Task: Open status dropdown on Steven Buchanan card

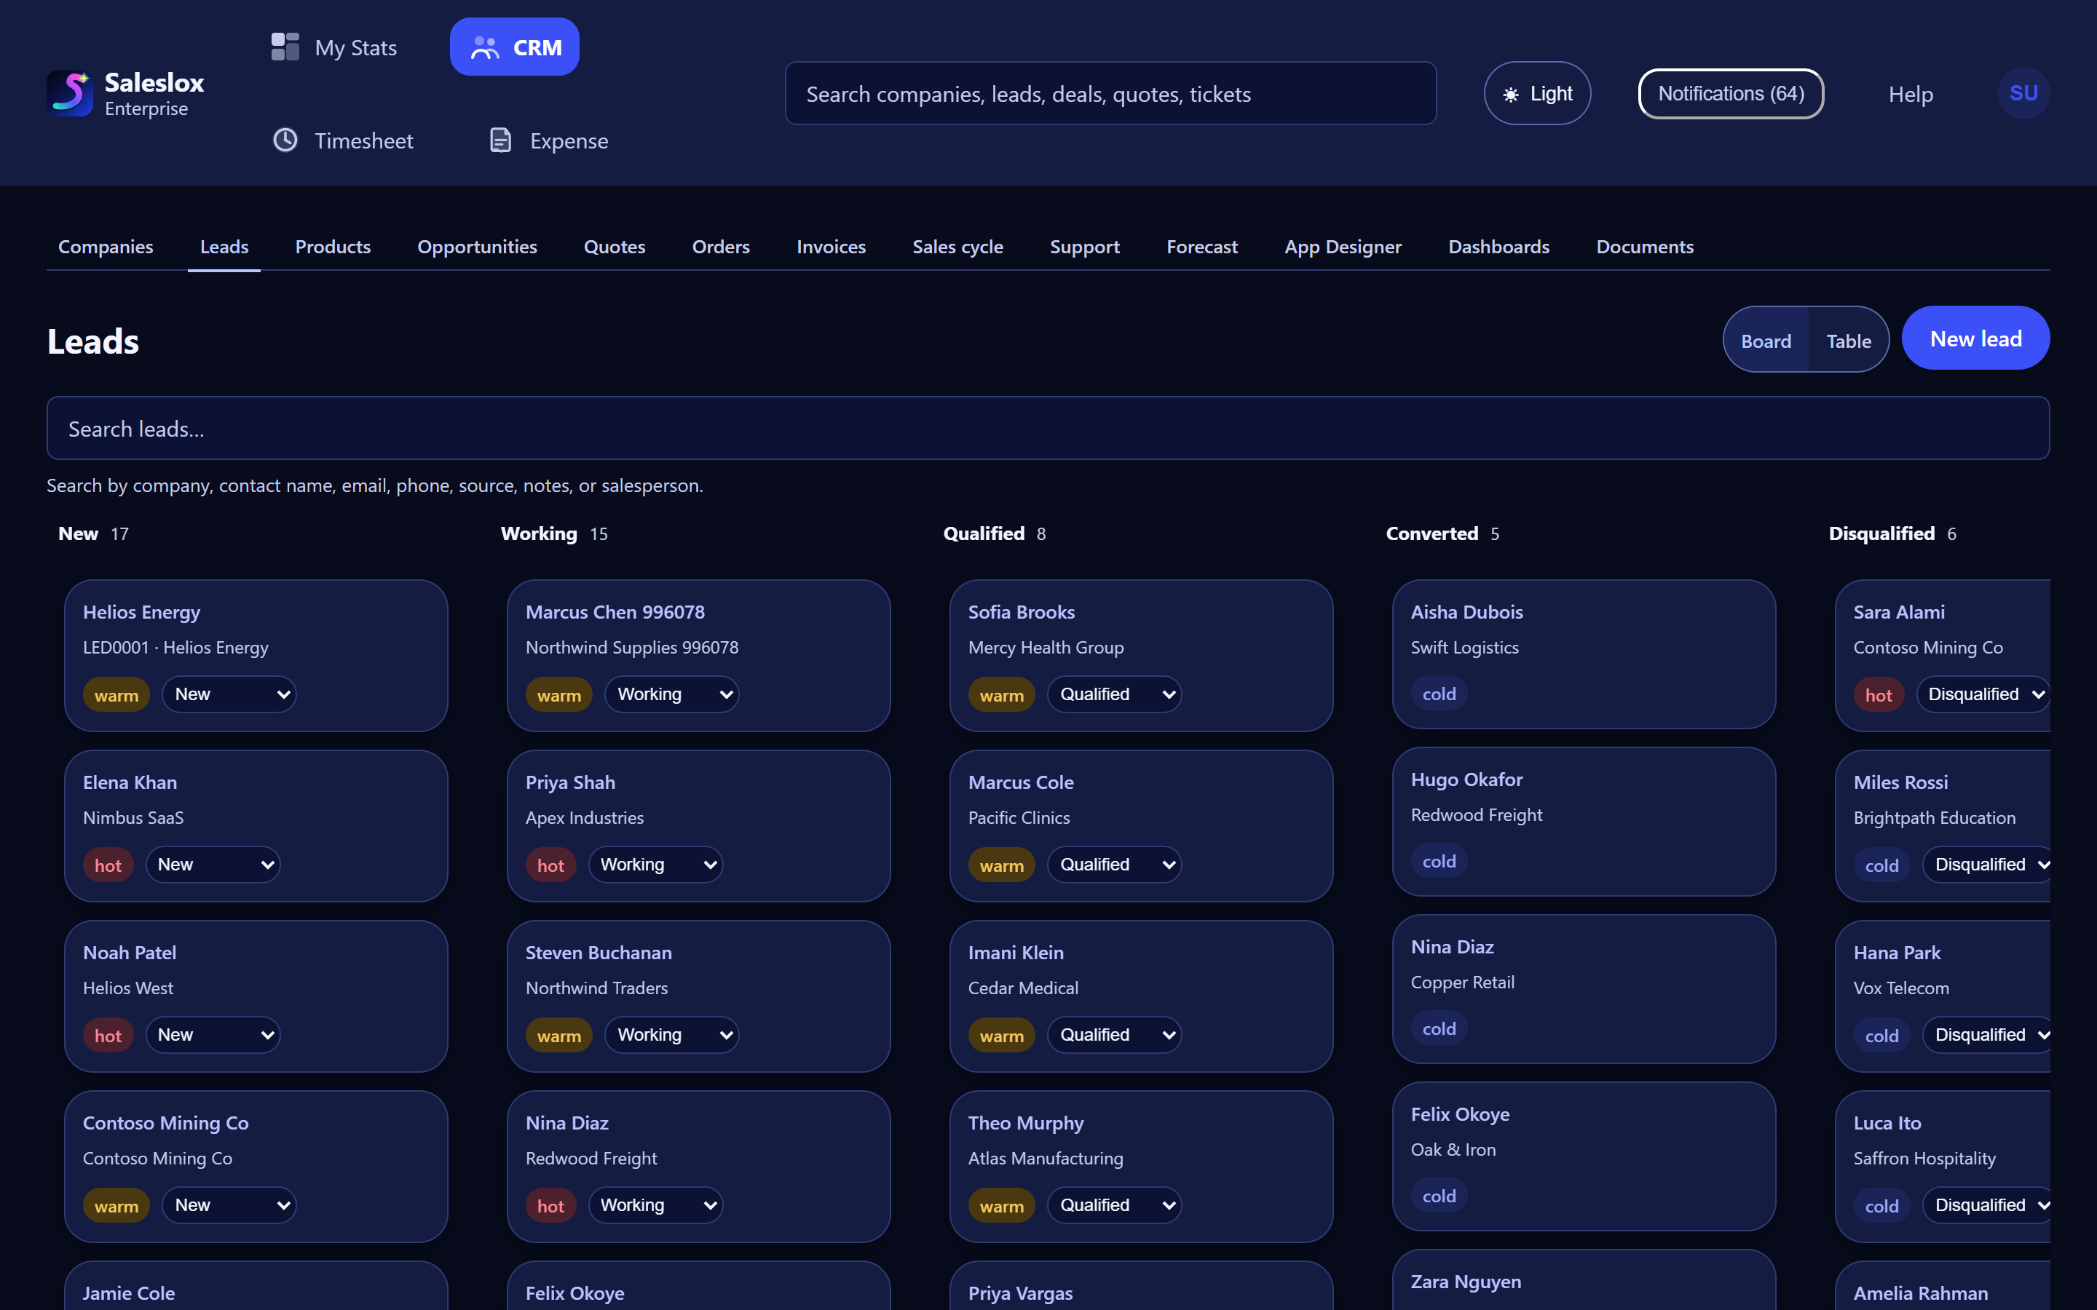Action: (x=671, y=1034)
